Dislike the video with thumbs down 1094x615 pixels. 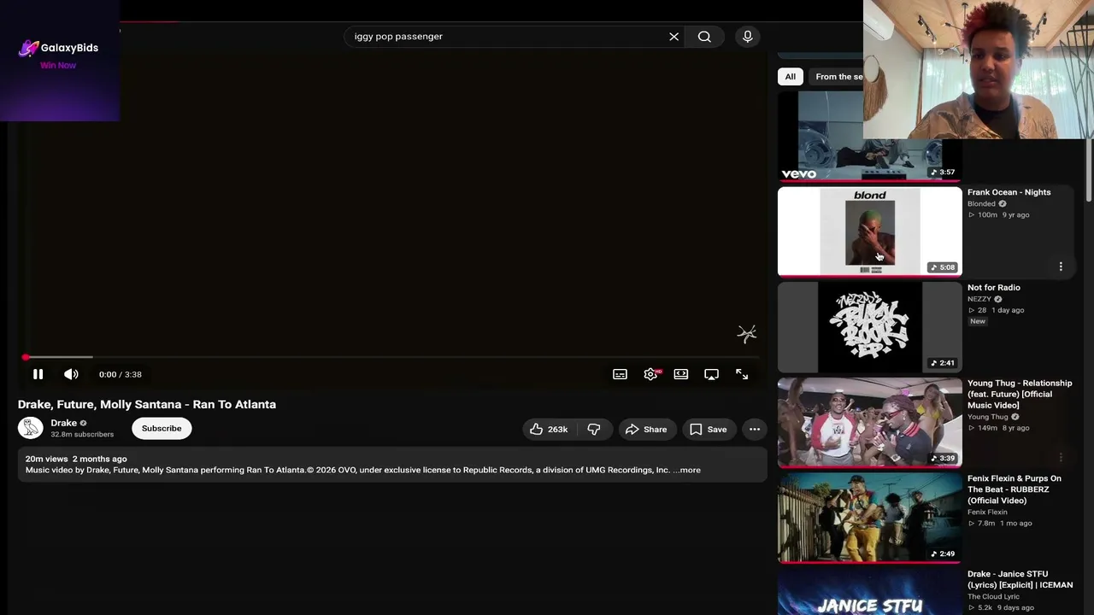pyautogui.click(x=593, y=429)
